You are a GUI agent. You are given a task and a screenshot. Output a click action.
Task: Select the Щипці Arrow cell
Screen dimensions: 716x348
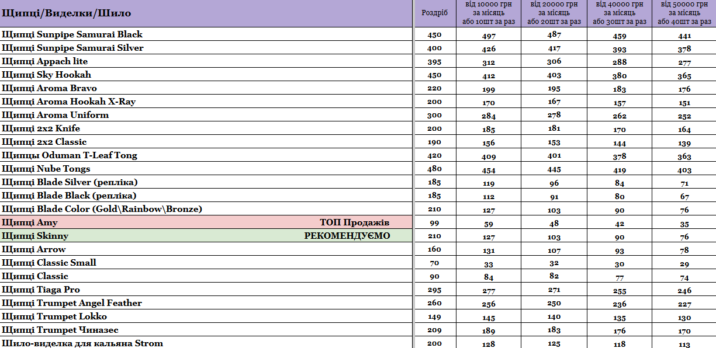[206, 249]
